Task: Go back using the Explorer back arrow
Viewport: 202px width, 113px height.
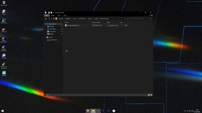Action: click(46, 19)
